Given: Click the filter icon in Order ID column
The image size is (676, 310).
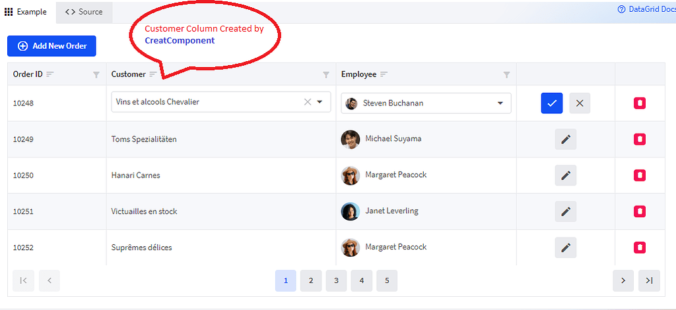Looking at the screenshot, I should tap(96, 75).
